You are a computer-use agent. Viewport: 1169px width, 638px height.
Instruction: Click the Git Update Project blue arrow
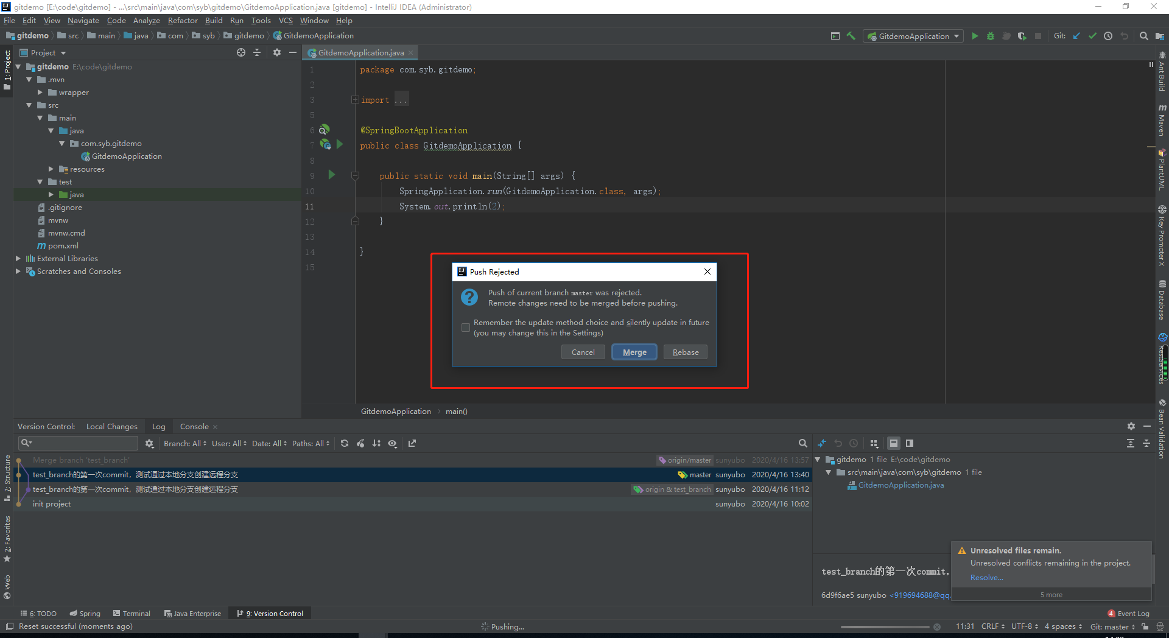coord(1076,36)
